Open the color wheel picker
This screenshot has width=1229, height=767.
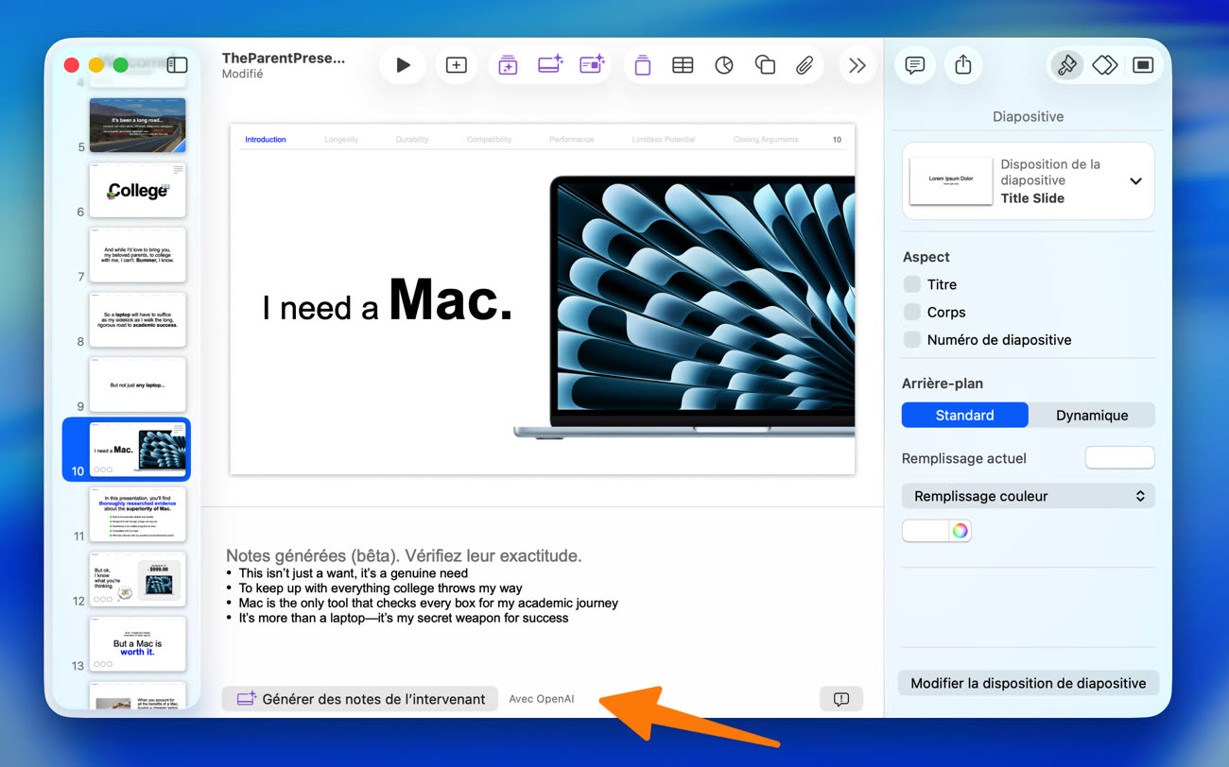pos(960,531)
